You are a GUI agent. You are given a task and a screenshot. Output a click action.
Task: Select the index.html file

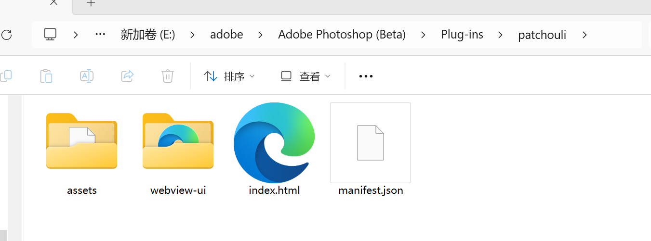pyautogui.click(x=274, y=149)
